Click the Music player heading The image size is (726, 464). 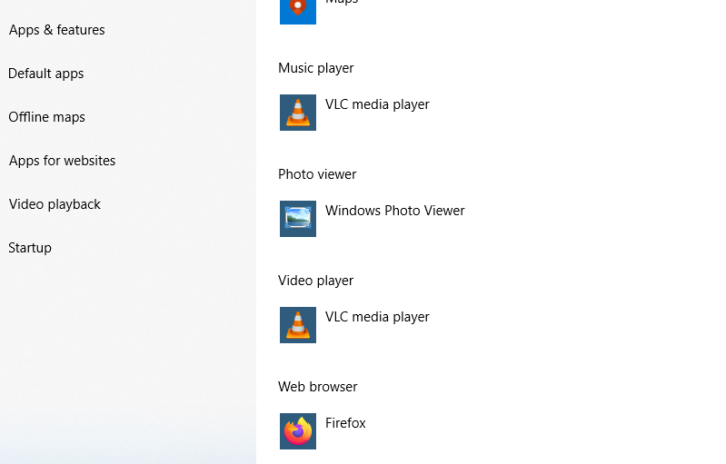click(316, 68)
